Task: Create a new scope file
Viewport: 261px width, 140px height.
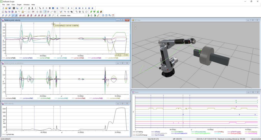Action: 3,8
